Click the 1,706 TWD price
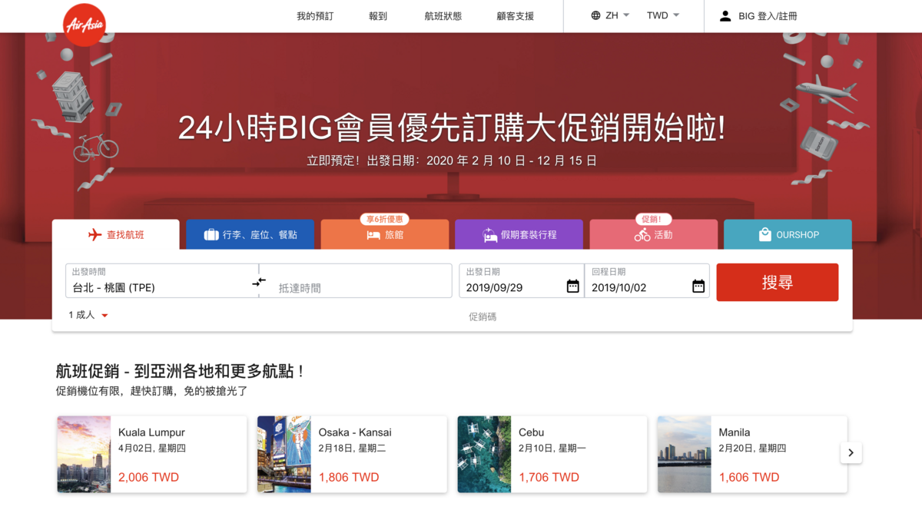Screen dimensions: 922x510 (549, 477)
